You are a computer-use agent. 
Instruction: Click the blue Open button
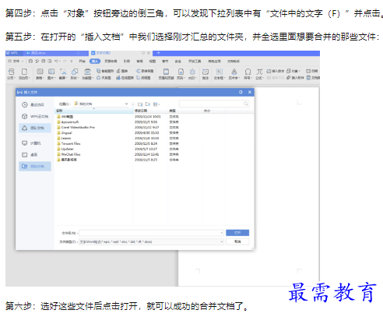pos(237,233)
